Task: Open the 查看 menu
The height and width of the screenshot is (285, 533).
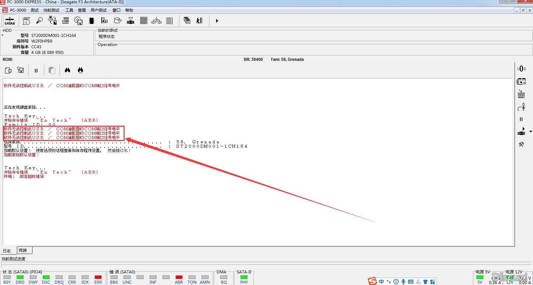Action: [x=82, y=10]
